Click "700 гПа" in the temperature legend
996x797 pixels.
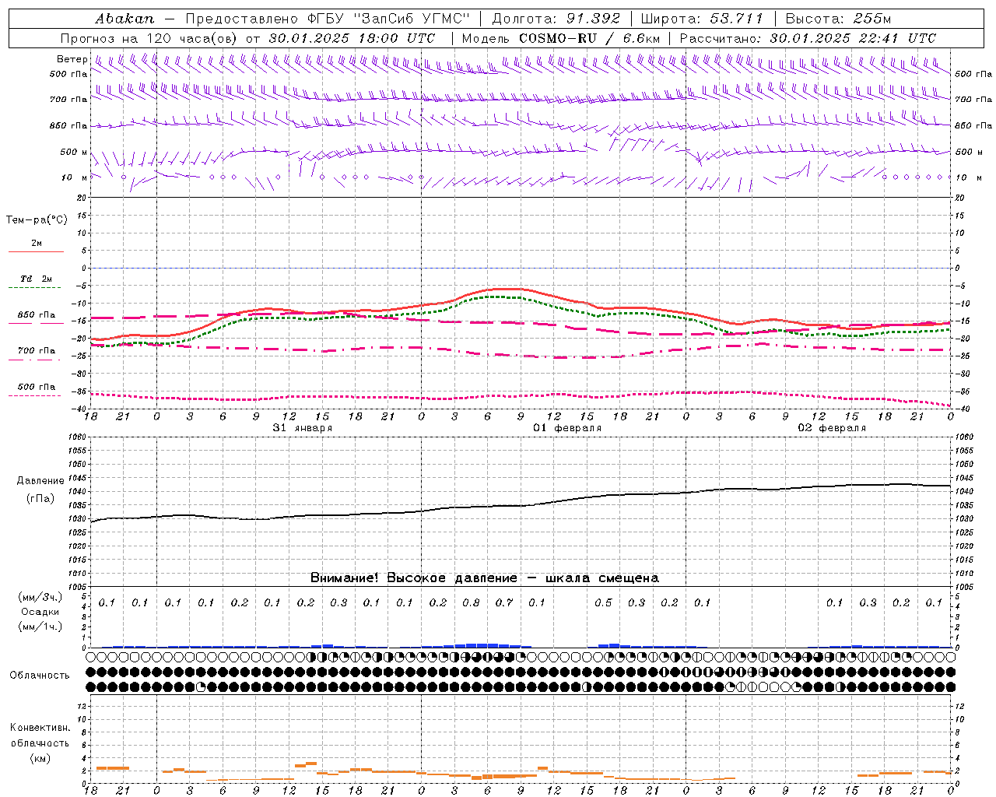(x=37, y=351)
